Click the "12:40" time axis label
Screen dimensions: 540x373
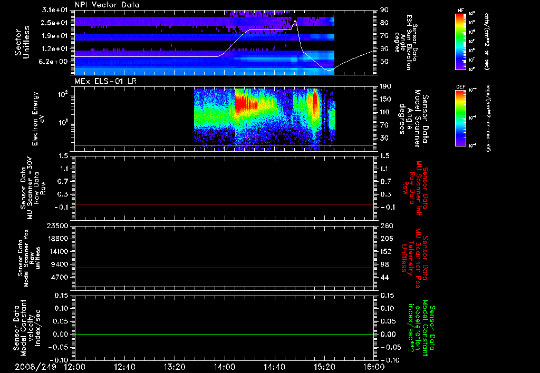[124, 367]
